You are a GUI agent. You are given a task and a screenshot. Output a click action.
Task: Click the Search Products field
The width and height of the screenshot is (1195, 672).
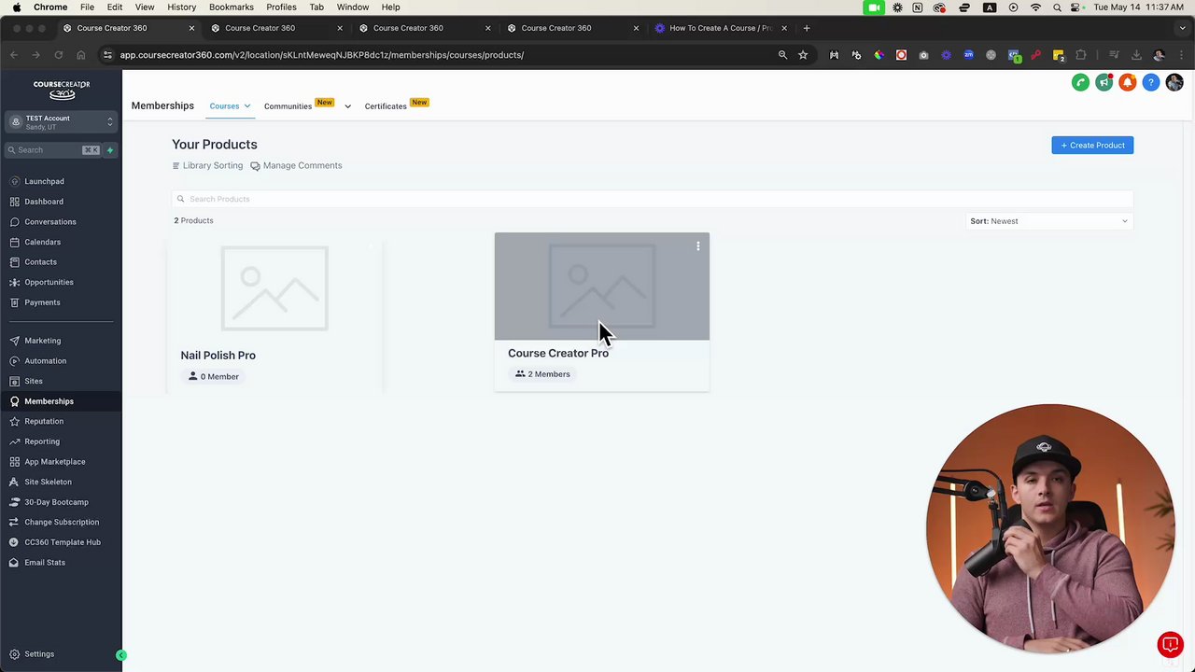652,199
